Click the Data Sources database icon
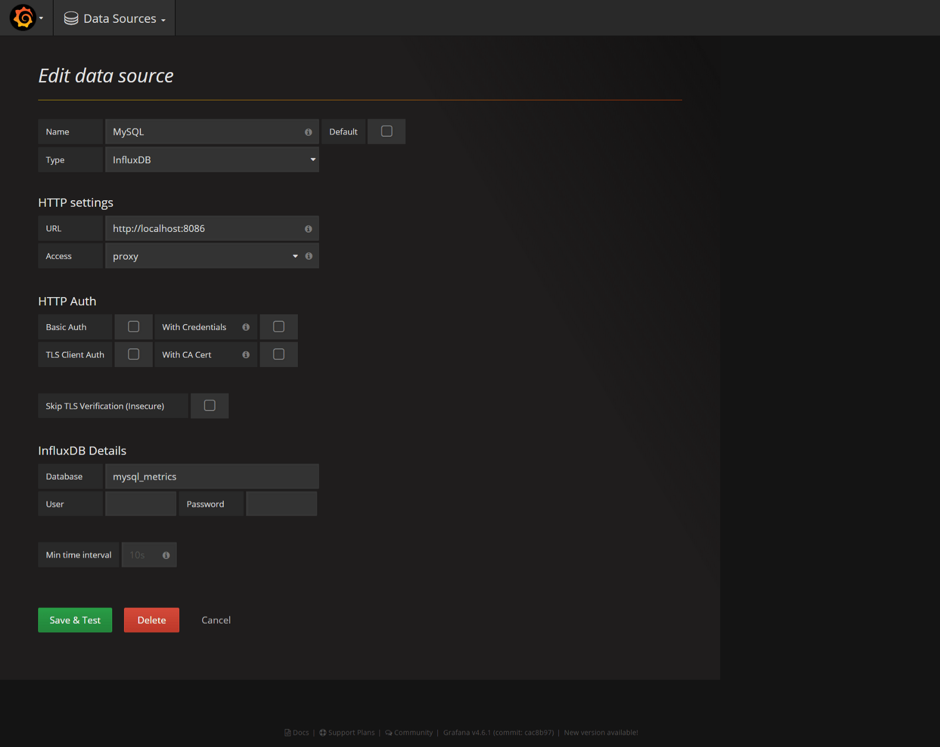 [71, 19]
